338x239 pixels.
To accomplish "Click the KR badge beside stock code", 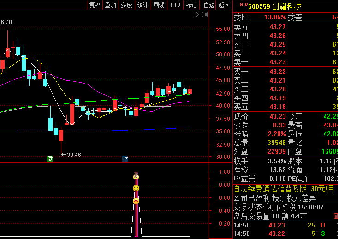I will [x=244, y=5].
